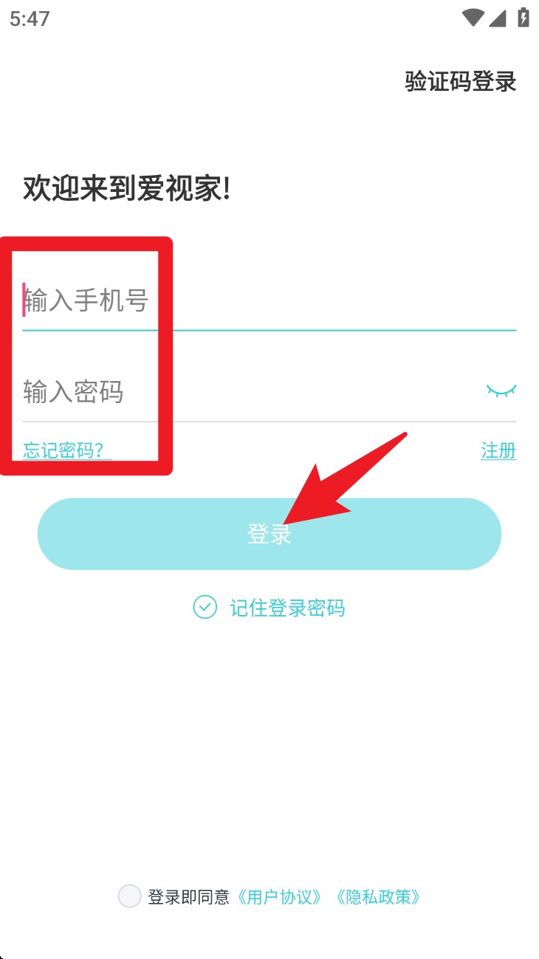
Task: Tap the 登录 login button
Action: 269,534
